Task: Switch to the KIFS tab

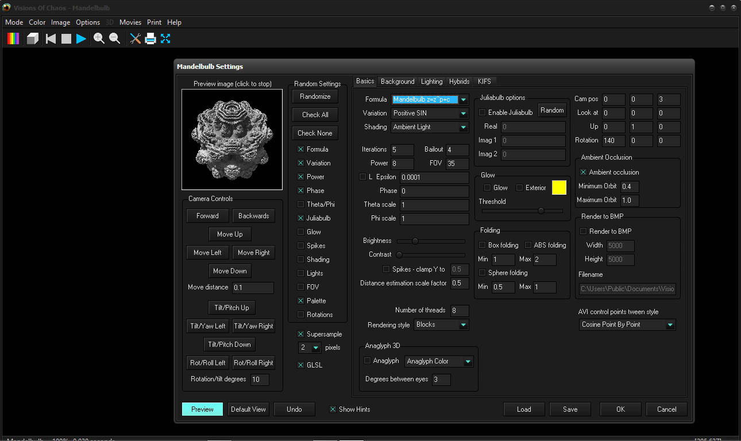Action: click(484, 82)
